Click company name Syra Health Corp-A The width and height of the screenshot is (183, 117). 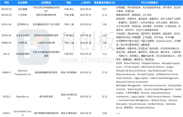click(23, 113)
